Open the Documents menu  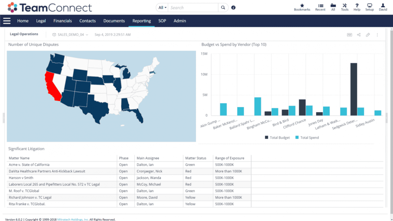(114, 21)
